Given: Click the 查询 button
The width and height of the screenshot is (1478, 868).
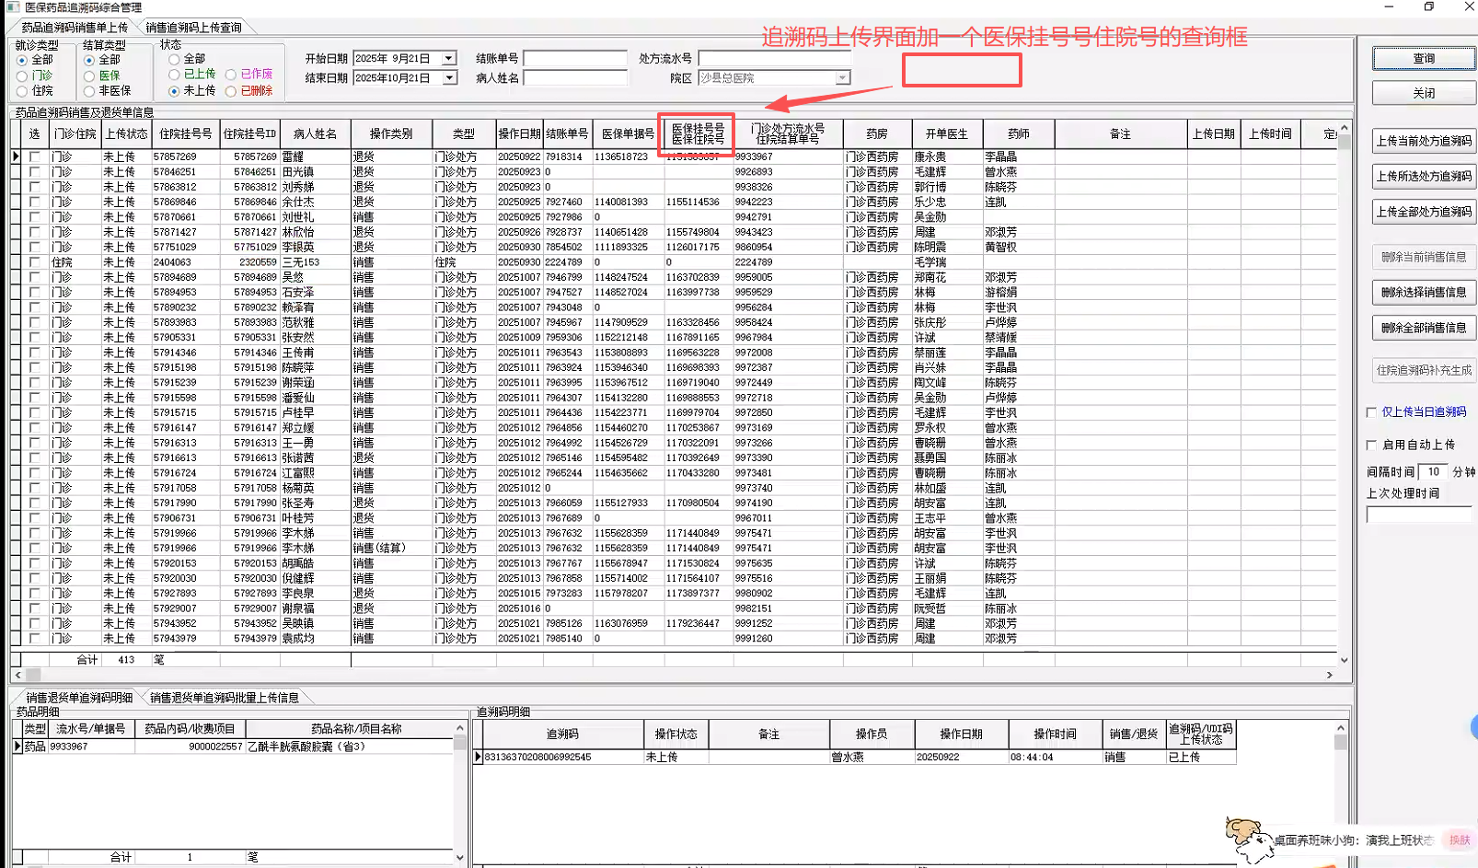Looking at the screenshot, I should click(x=1424, y=58).
